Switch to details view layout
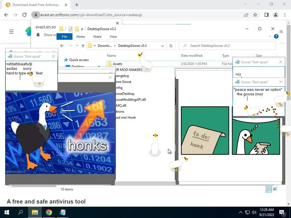The width and height of the screenshot is (291, 218). (x=269, y=189)
